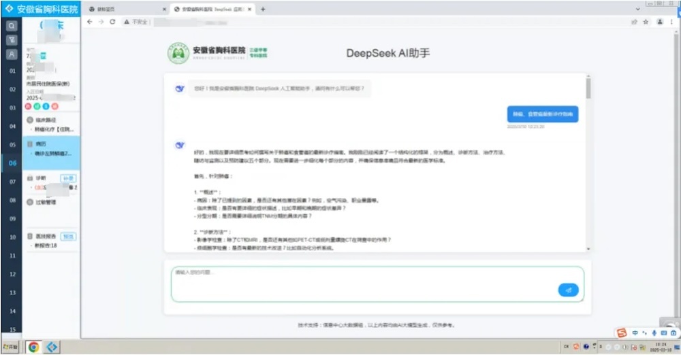This screenshot has width=681, height=355.
Task: Click the show desktop icon beside the clock
Action: 677,348
